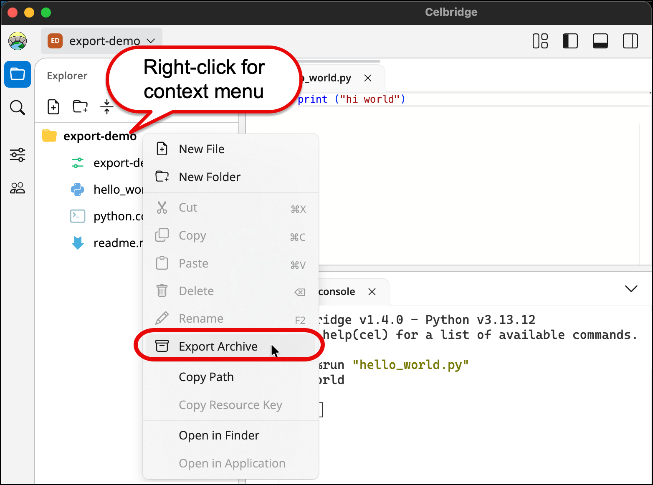Open the export-demo project dropdown
Viewport: 653px width, 485px height.
click(101, 41)
